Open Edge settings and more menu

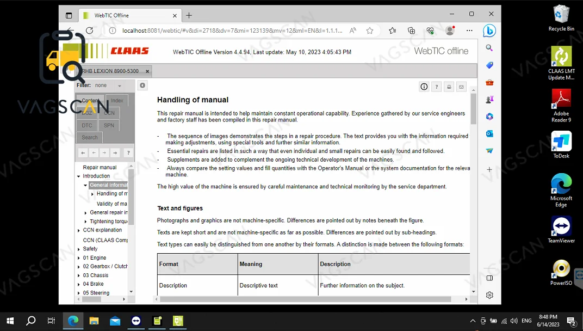click(x=469, y=30)
